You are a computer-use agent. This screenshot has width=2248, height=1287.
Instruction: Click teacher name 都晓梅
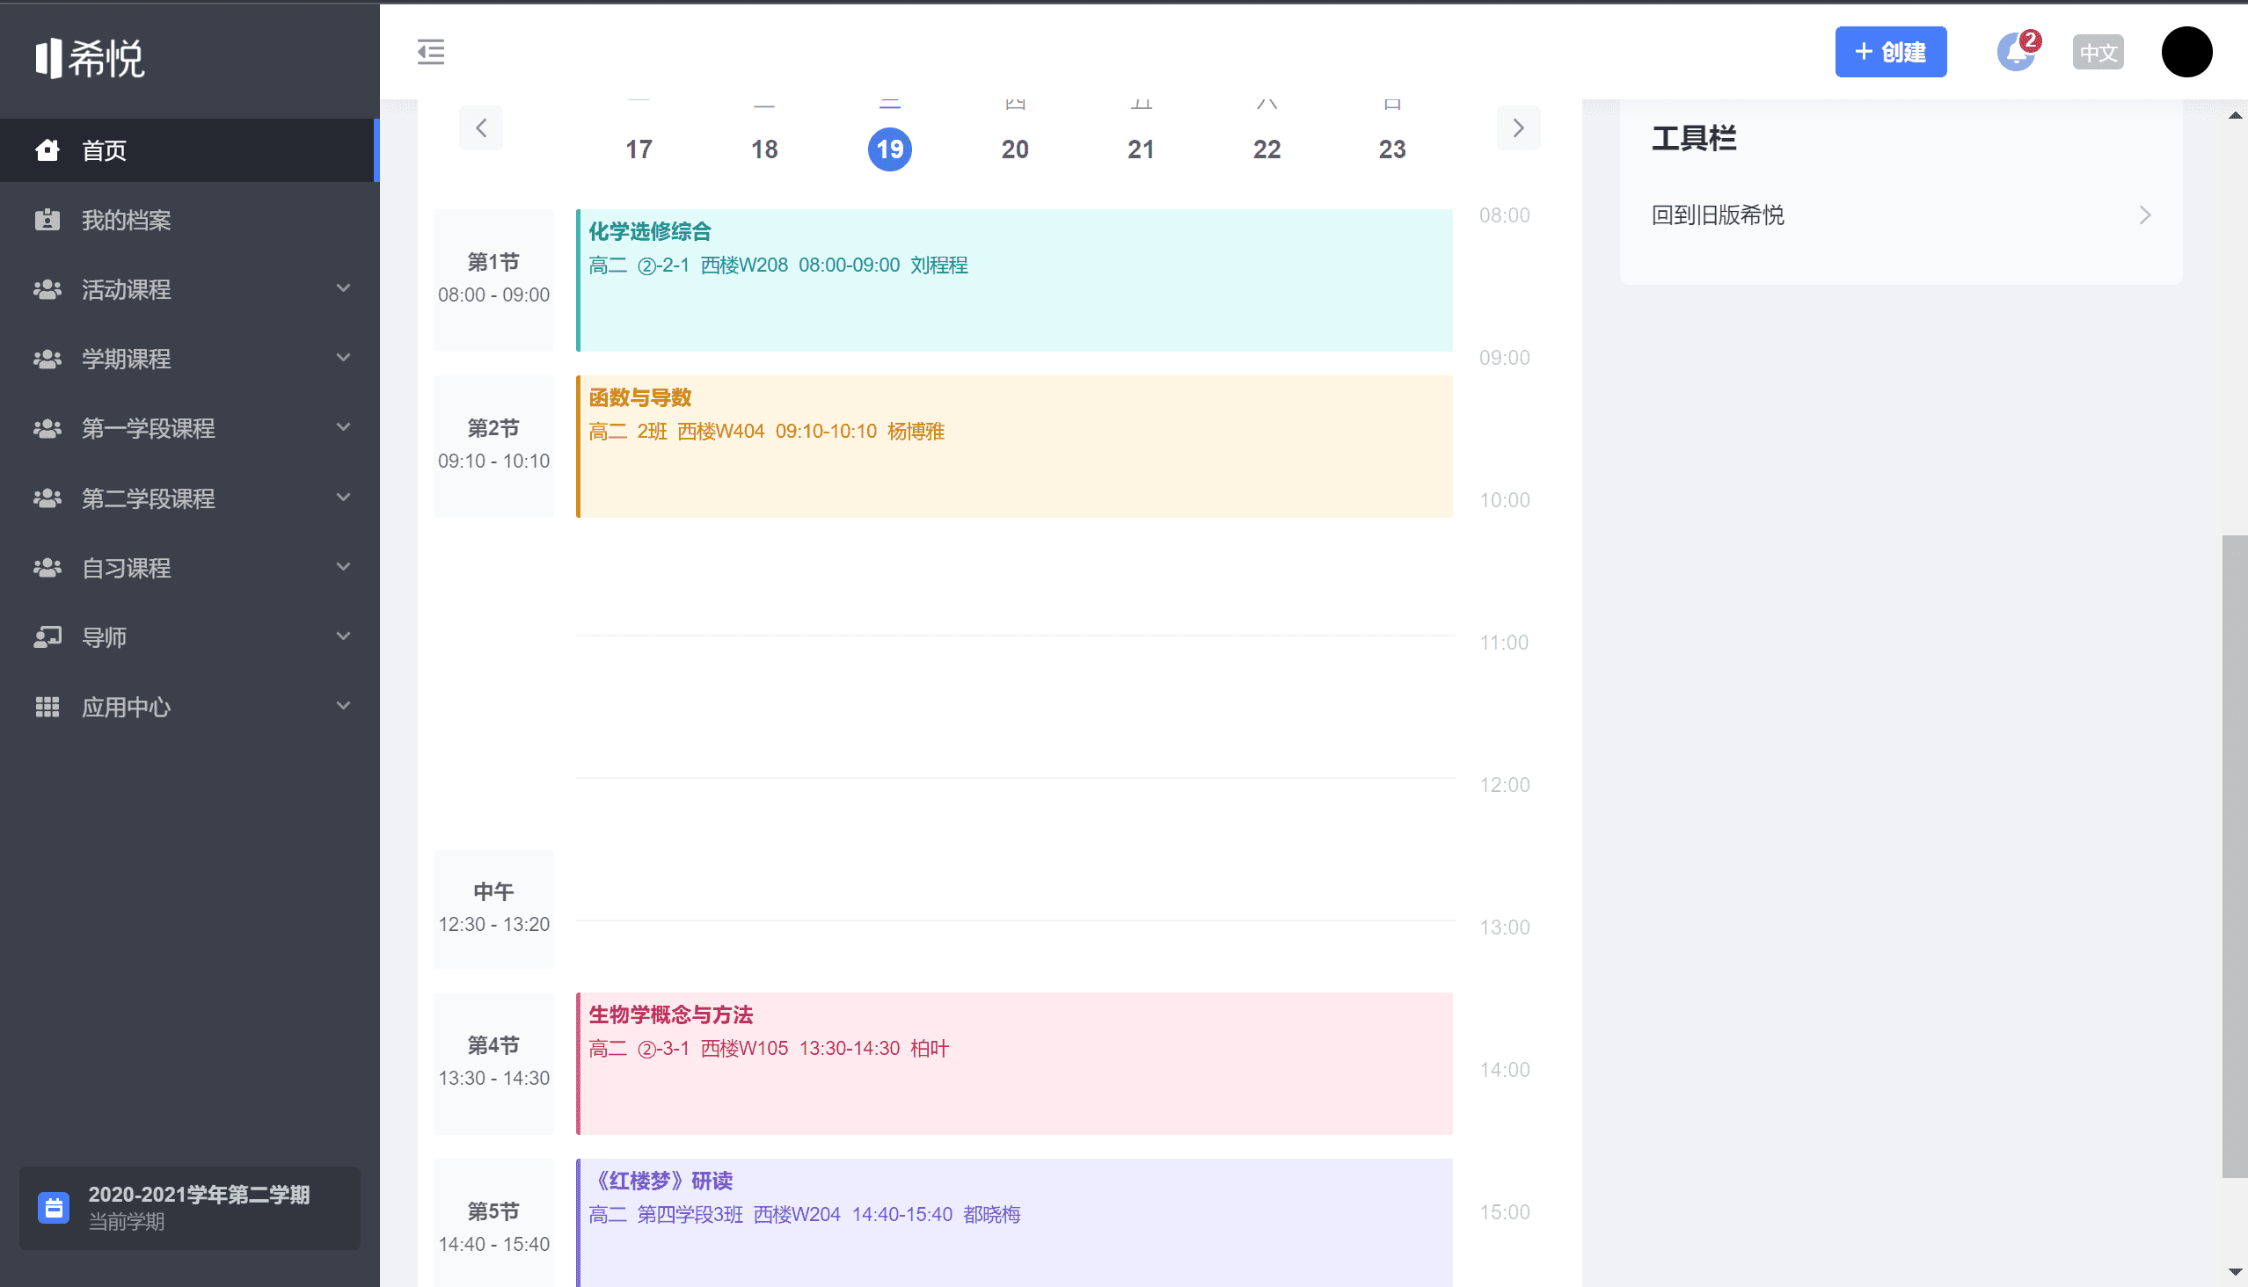pyautogui.click(x=992, y=1215)
